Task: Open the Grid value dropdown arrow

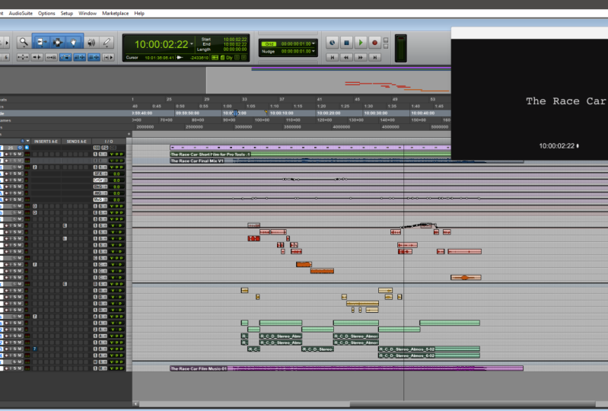Action: [314, 44]
